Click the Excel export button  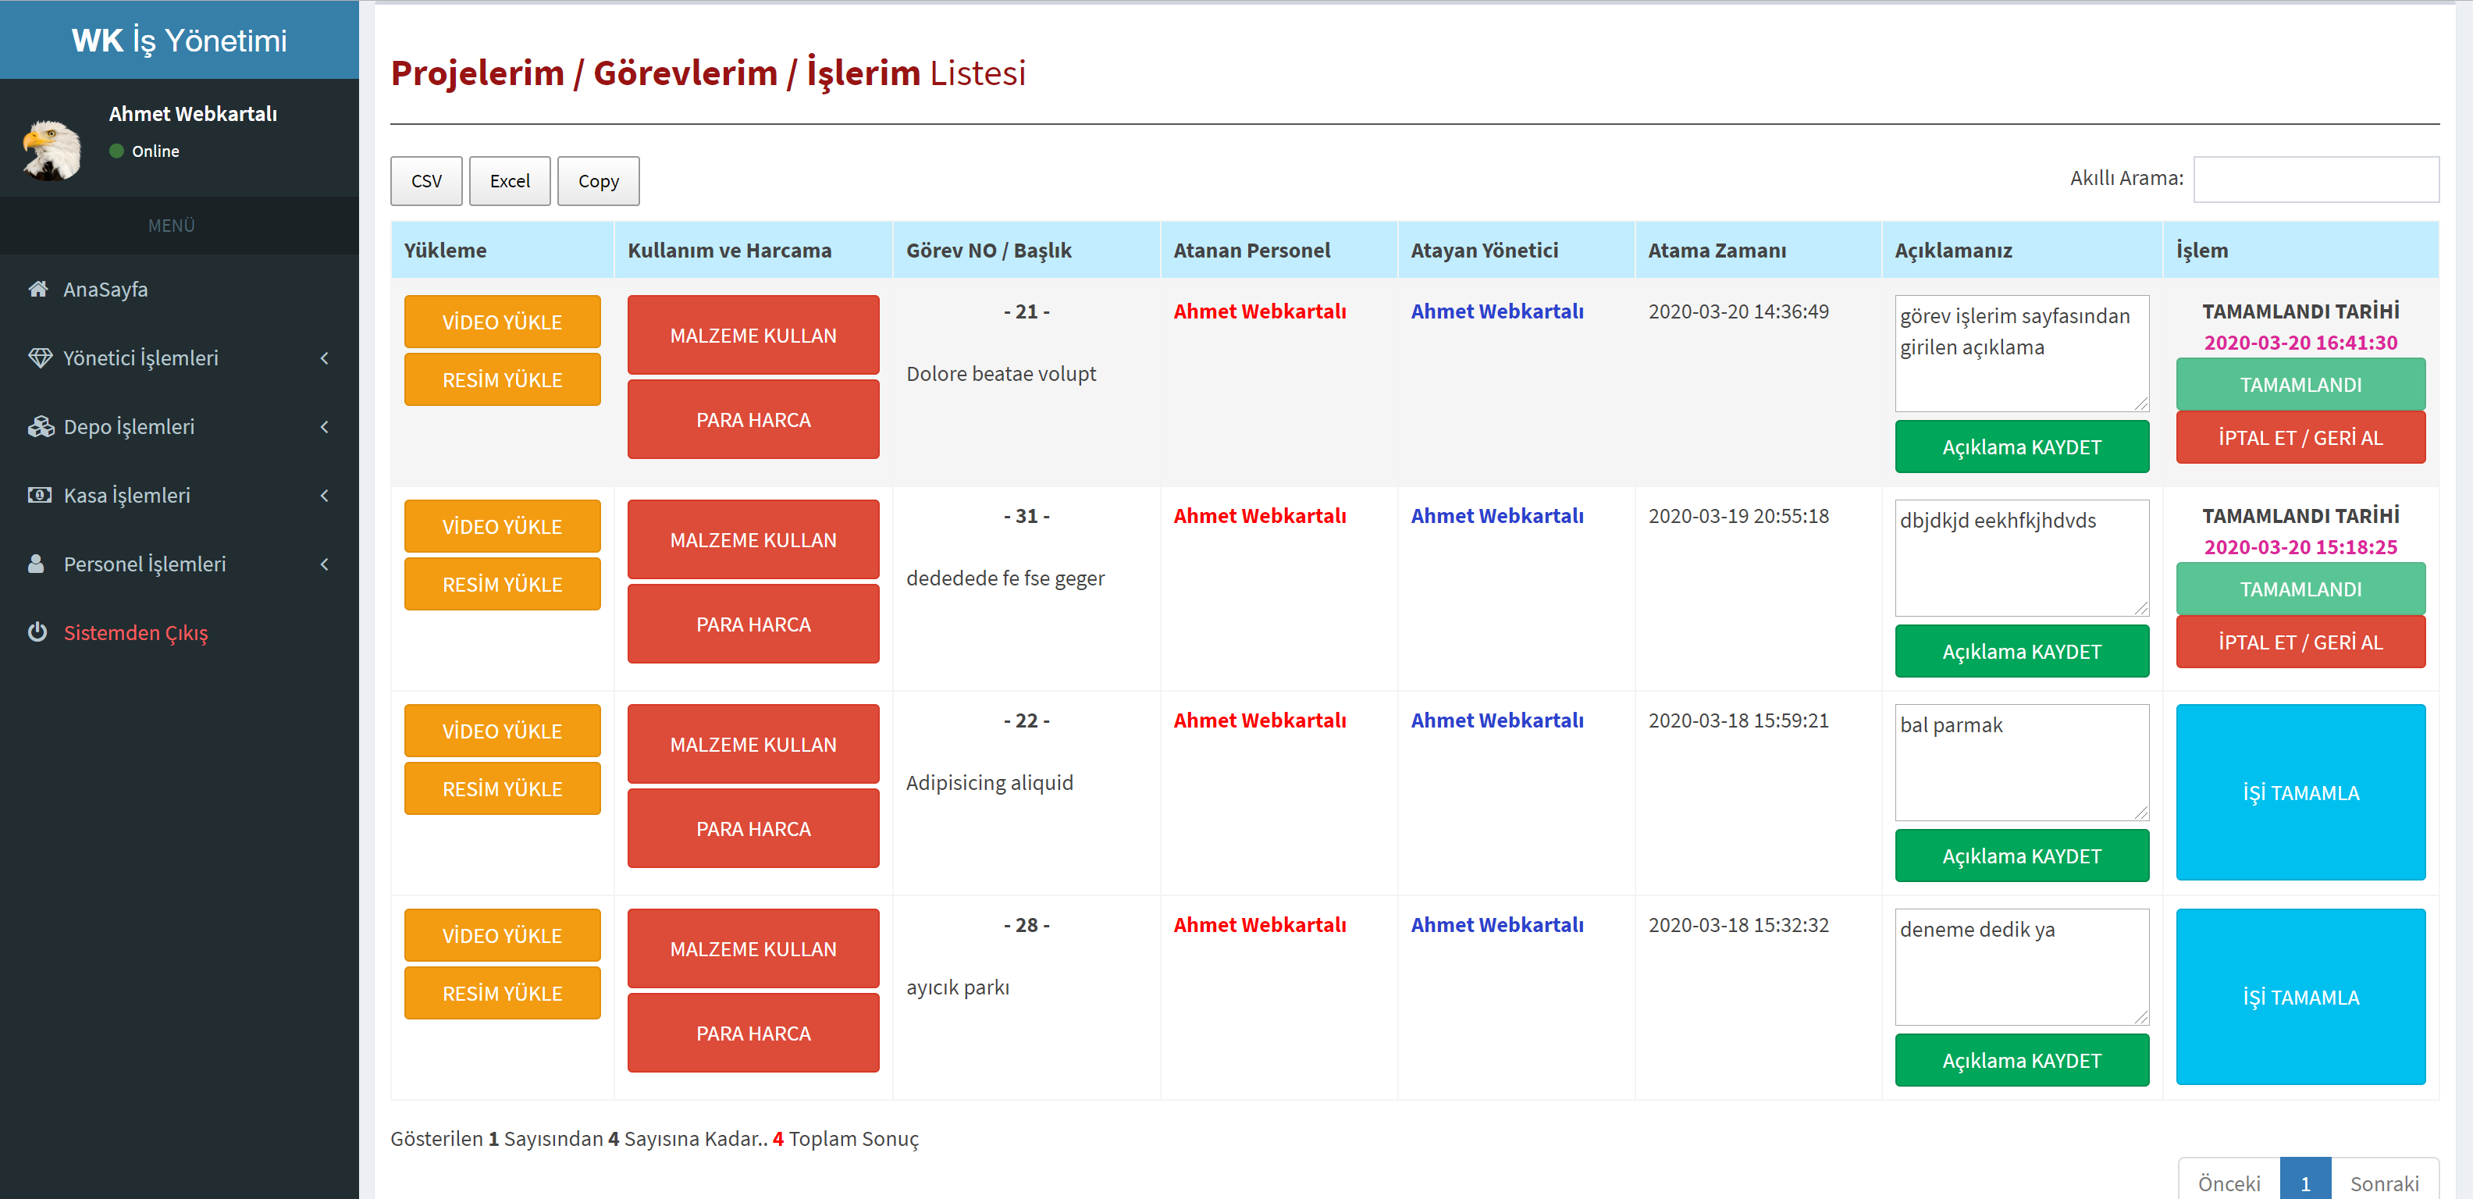point(509,181)
